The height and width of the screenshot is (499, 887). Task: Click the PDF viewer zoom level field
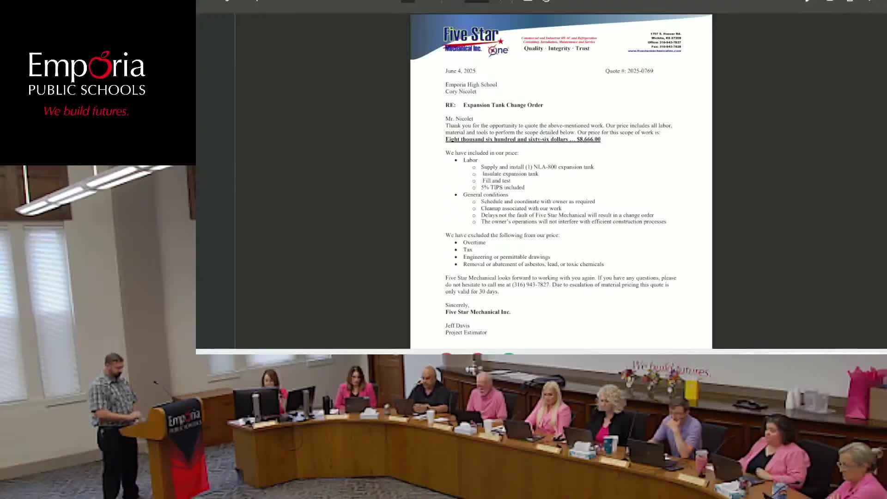[x=476, y=1]
